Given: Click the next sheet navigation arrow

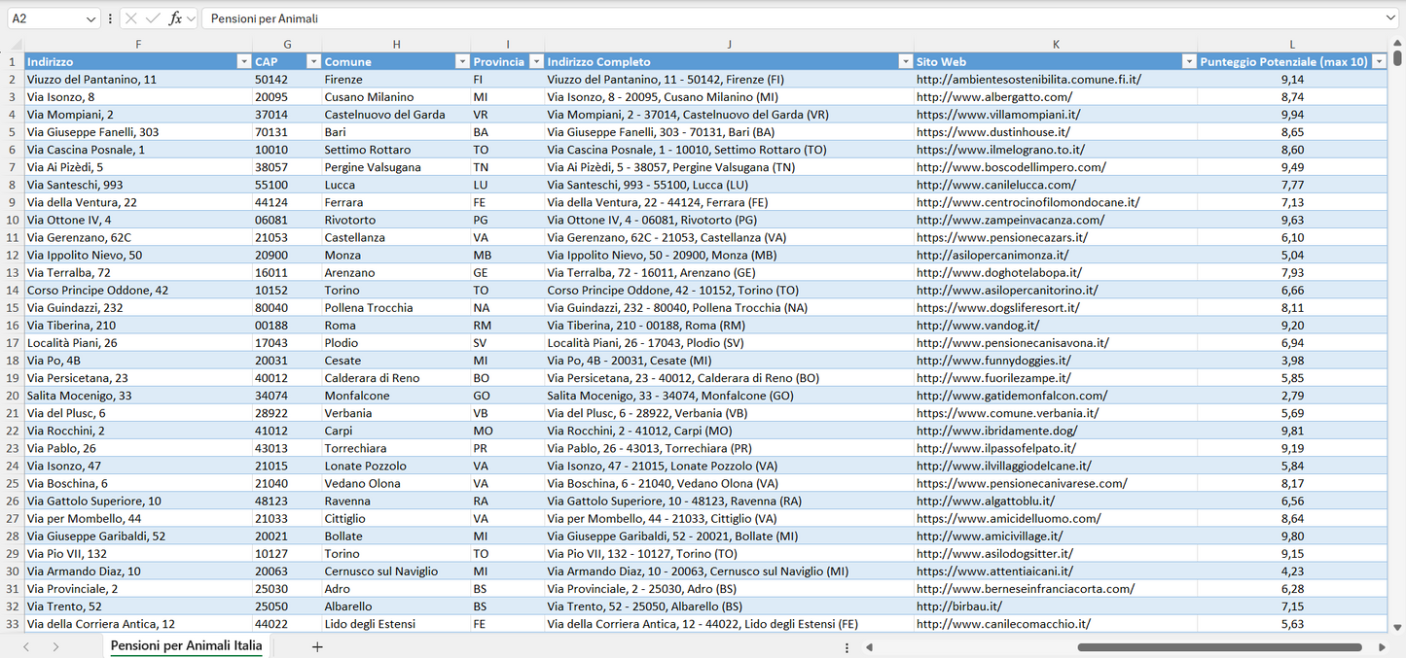Looking at the screenshot, I should pos(55,646).
